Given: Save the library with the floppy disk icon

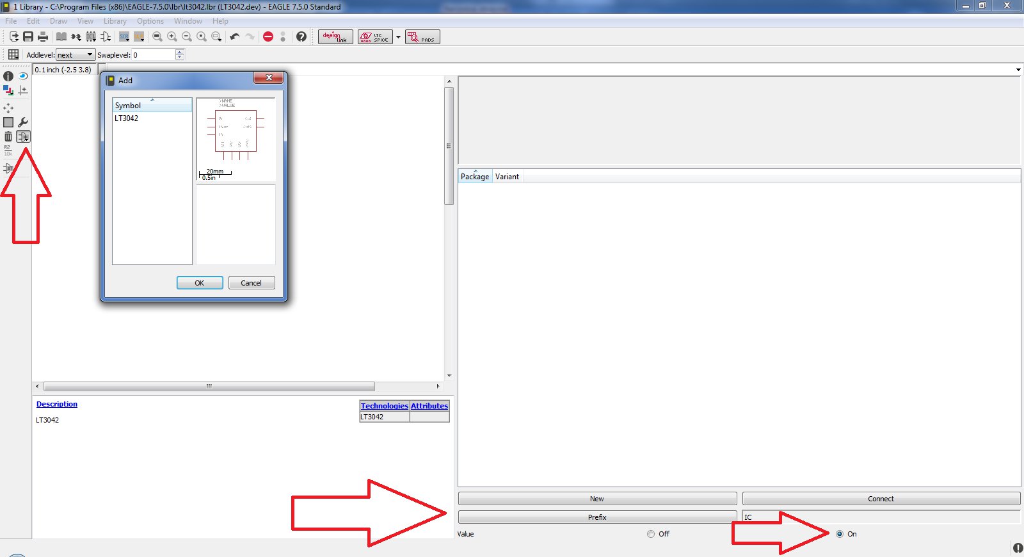Looking at the screenshot, I should point(28,37).
